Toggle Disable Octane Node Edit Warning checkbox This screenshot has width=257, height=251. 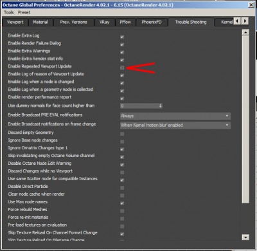[122, 165]
